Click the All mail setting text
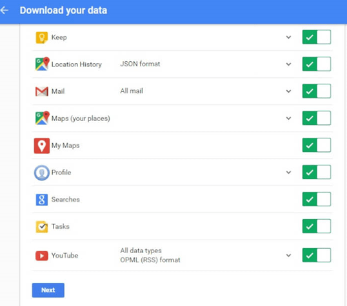 (132, 91)
